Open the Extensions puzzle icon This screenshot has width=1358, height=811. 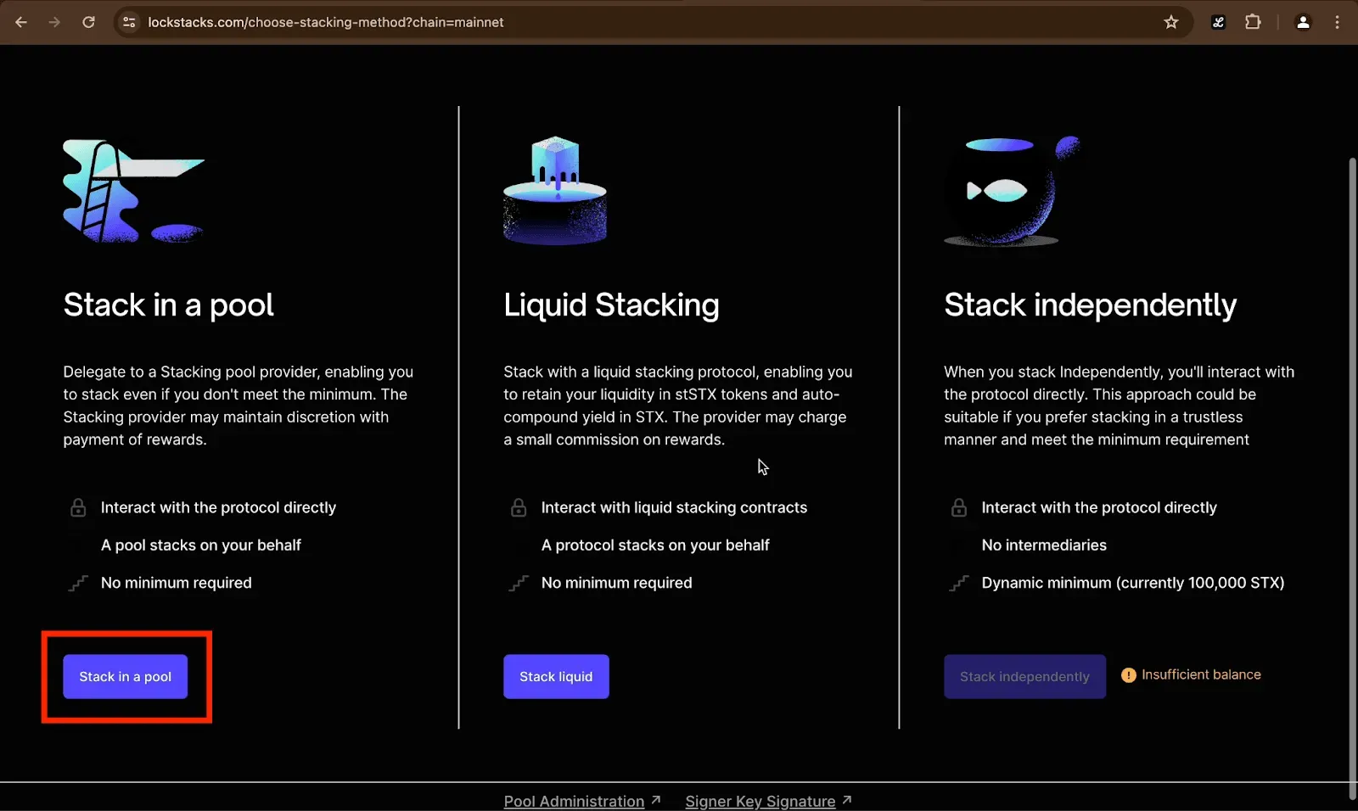click(1253, 22)
